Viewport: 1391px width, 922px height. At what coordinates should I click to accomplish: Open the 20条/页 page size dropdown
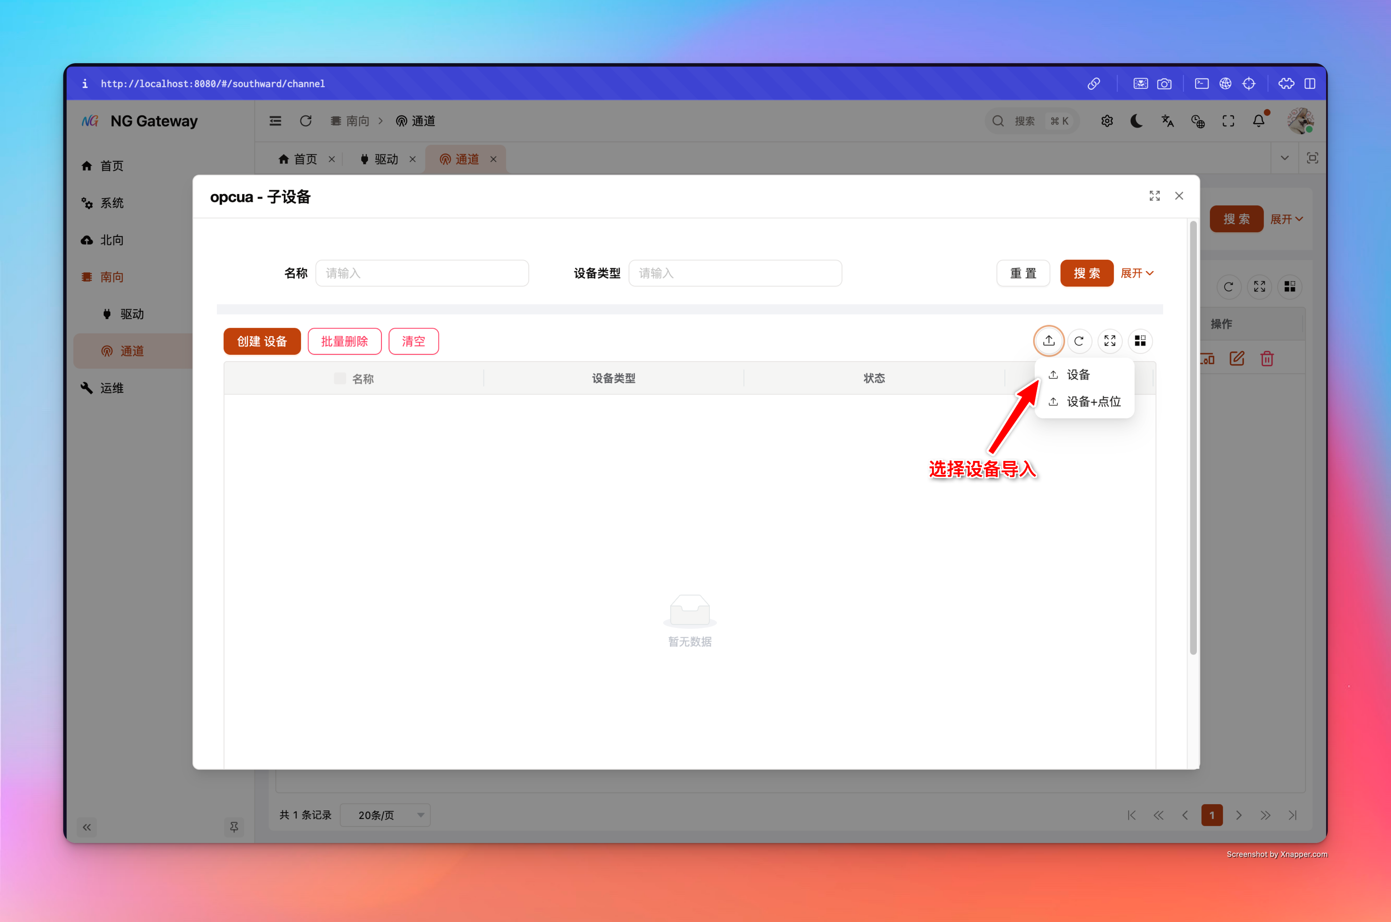[x=385, y=815]
